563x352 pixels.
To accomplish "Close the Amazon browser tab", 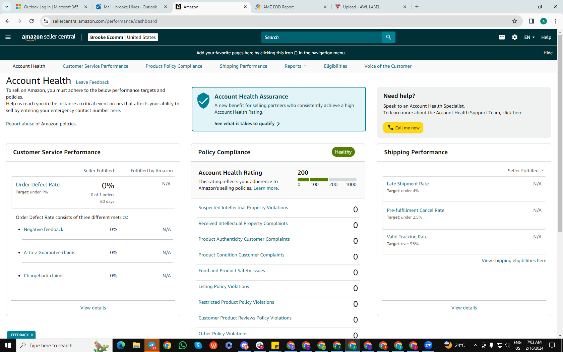I will click(245, 7).
